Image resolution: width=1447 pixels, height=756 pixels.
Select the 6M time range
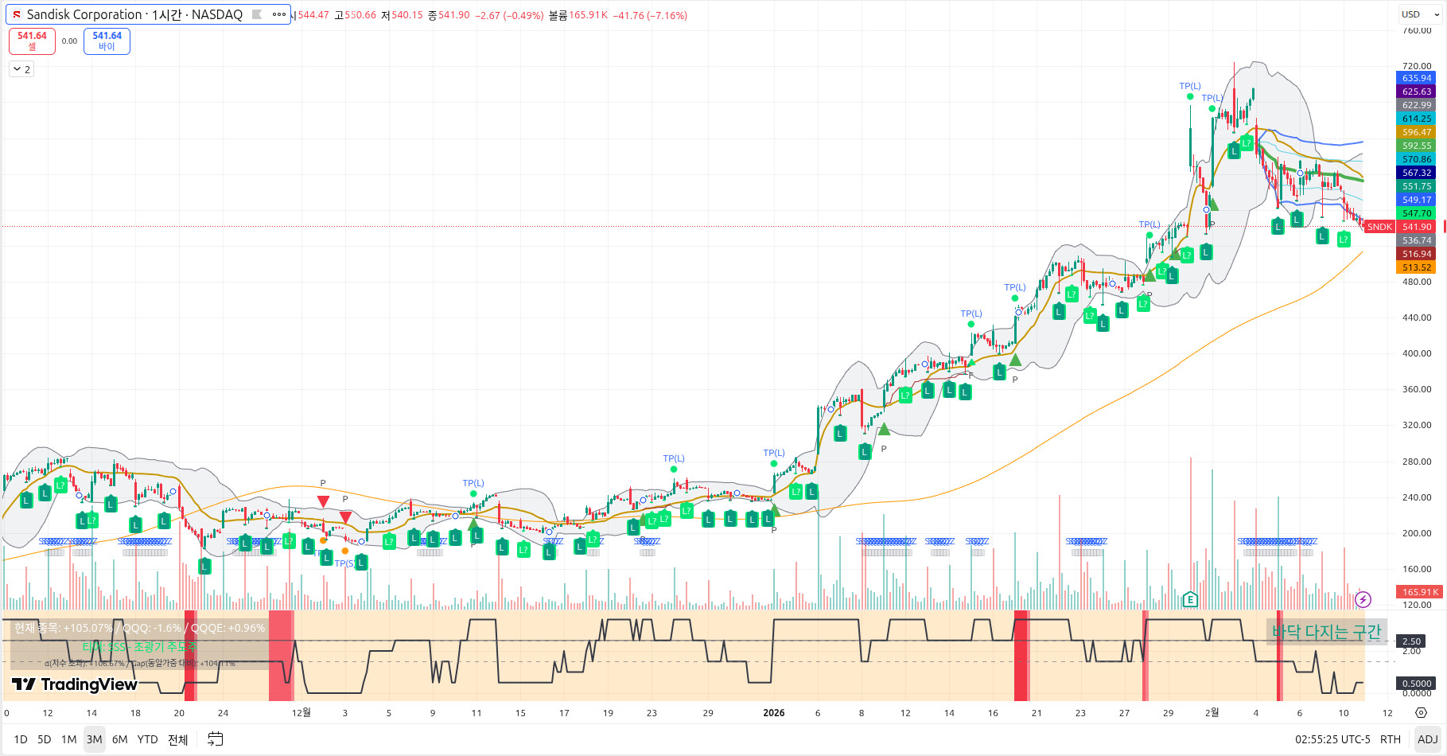point(120,739)
